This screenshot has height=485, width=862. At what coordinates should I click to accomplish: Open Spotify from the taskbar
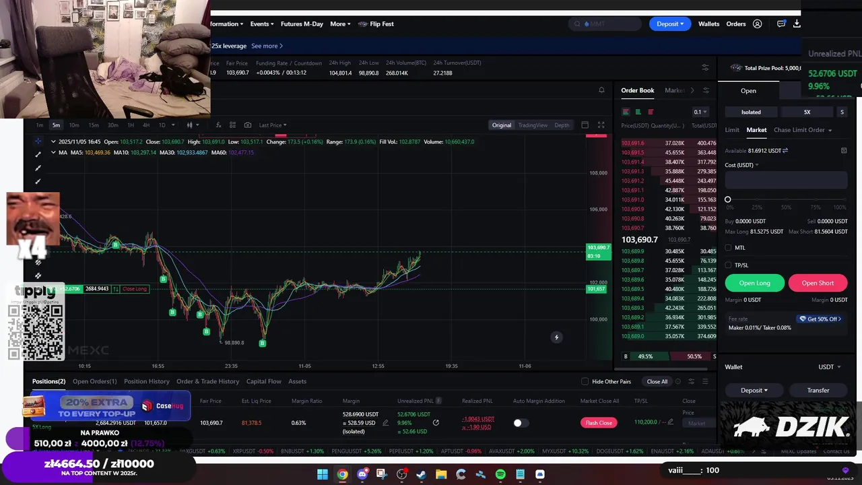pos(500,474)
